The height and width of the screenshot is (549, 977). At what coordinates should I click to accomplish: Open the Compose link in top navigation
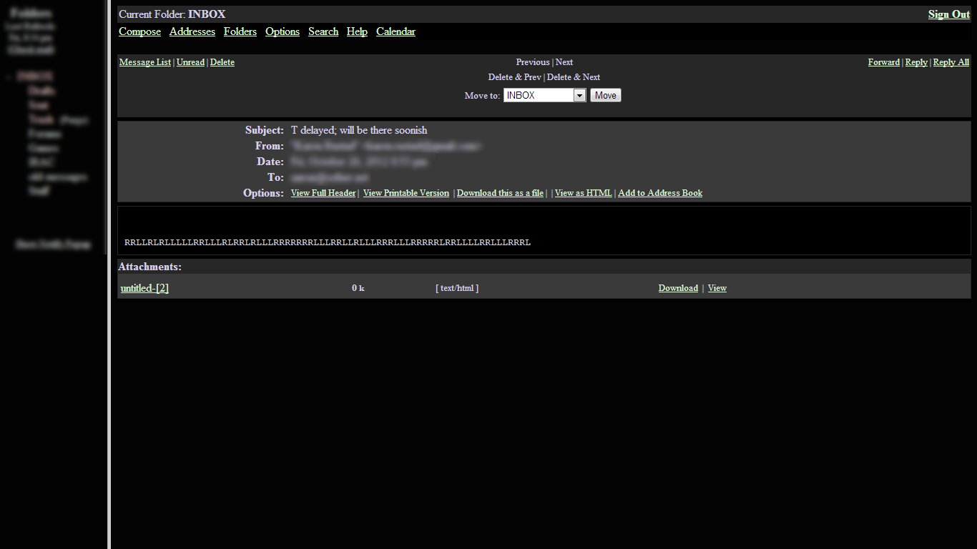coord(139,31)
